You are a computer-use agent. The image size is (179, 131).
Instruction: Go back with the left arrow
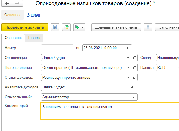point(7,3)
